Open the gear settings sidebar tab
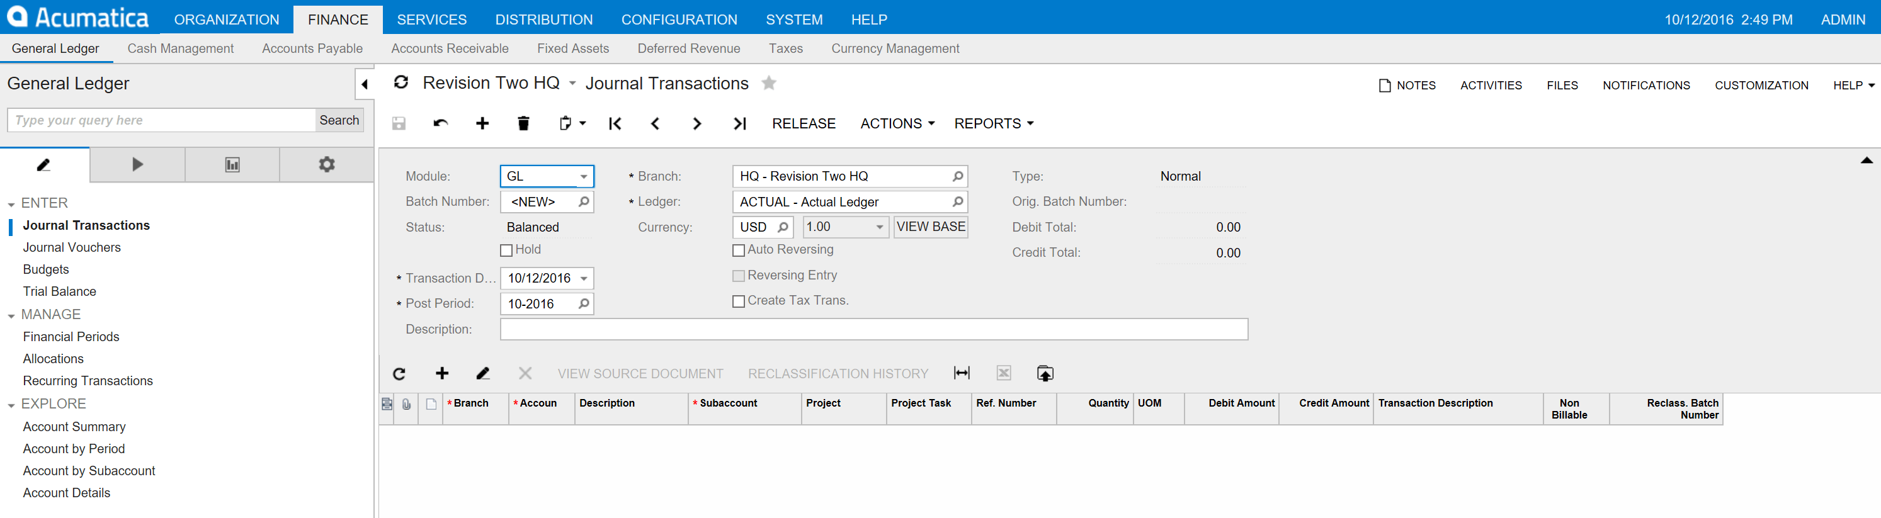This screenshot has height=518, width=1881. 326,165
